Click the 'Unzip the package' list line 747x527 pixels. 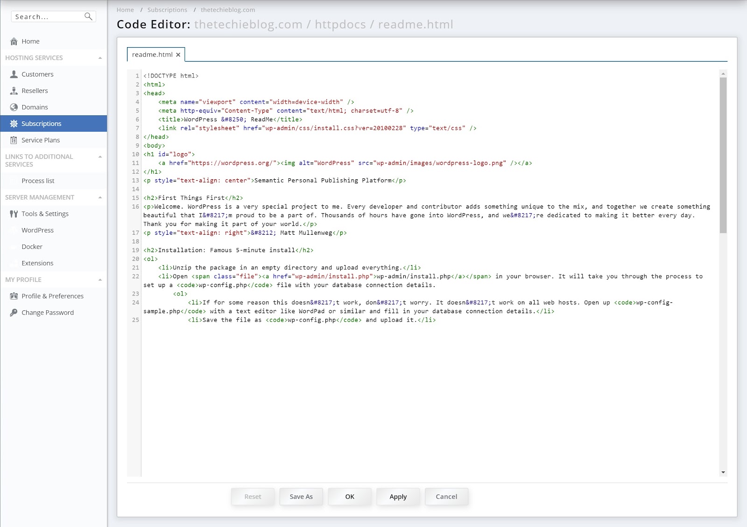click(x=289, y=267)
